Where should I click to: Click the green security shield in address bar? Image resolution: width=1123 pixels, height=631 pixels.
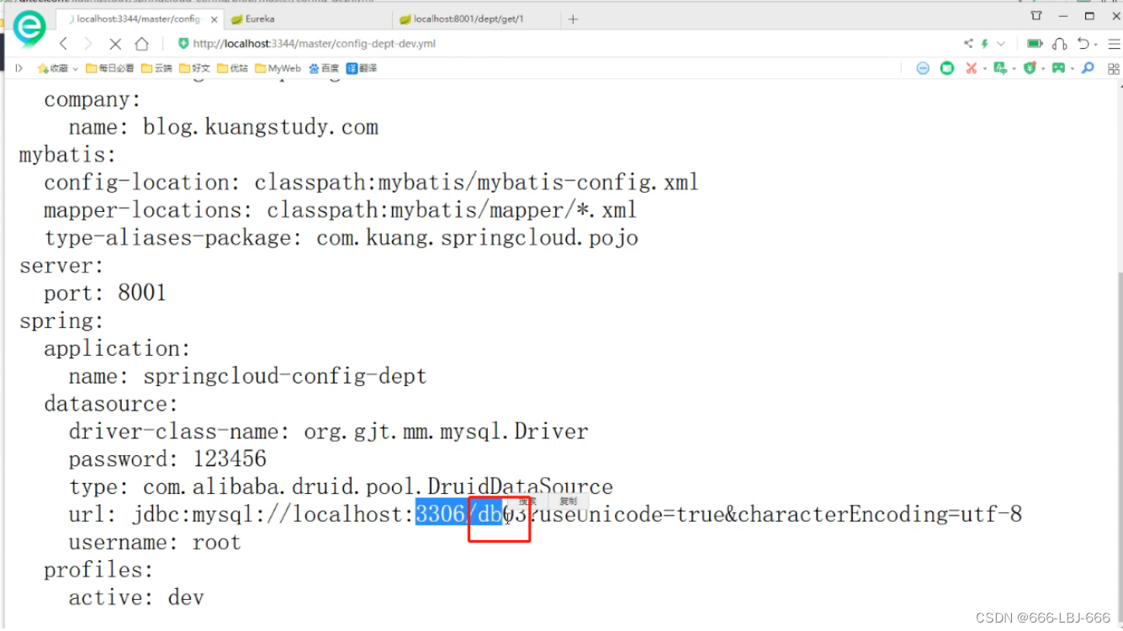click(x=183, y=44)
